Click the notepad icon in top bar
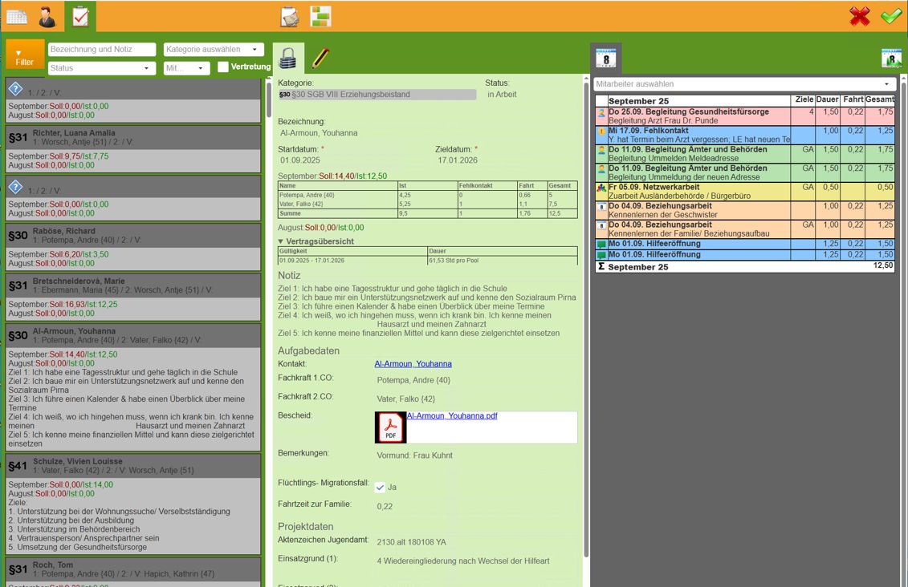The image size is (908, 587). click(x=290, y=16)
